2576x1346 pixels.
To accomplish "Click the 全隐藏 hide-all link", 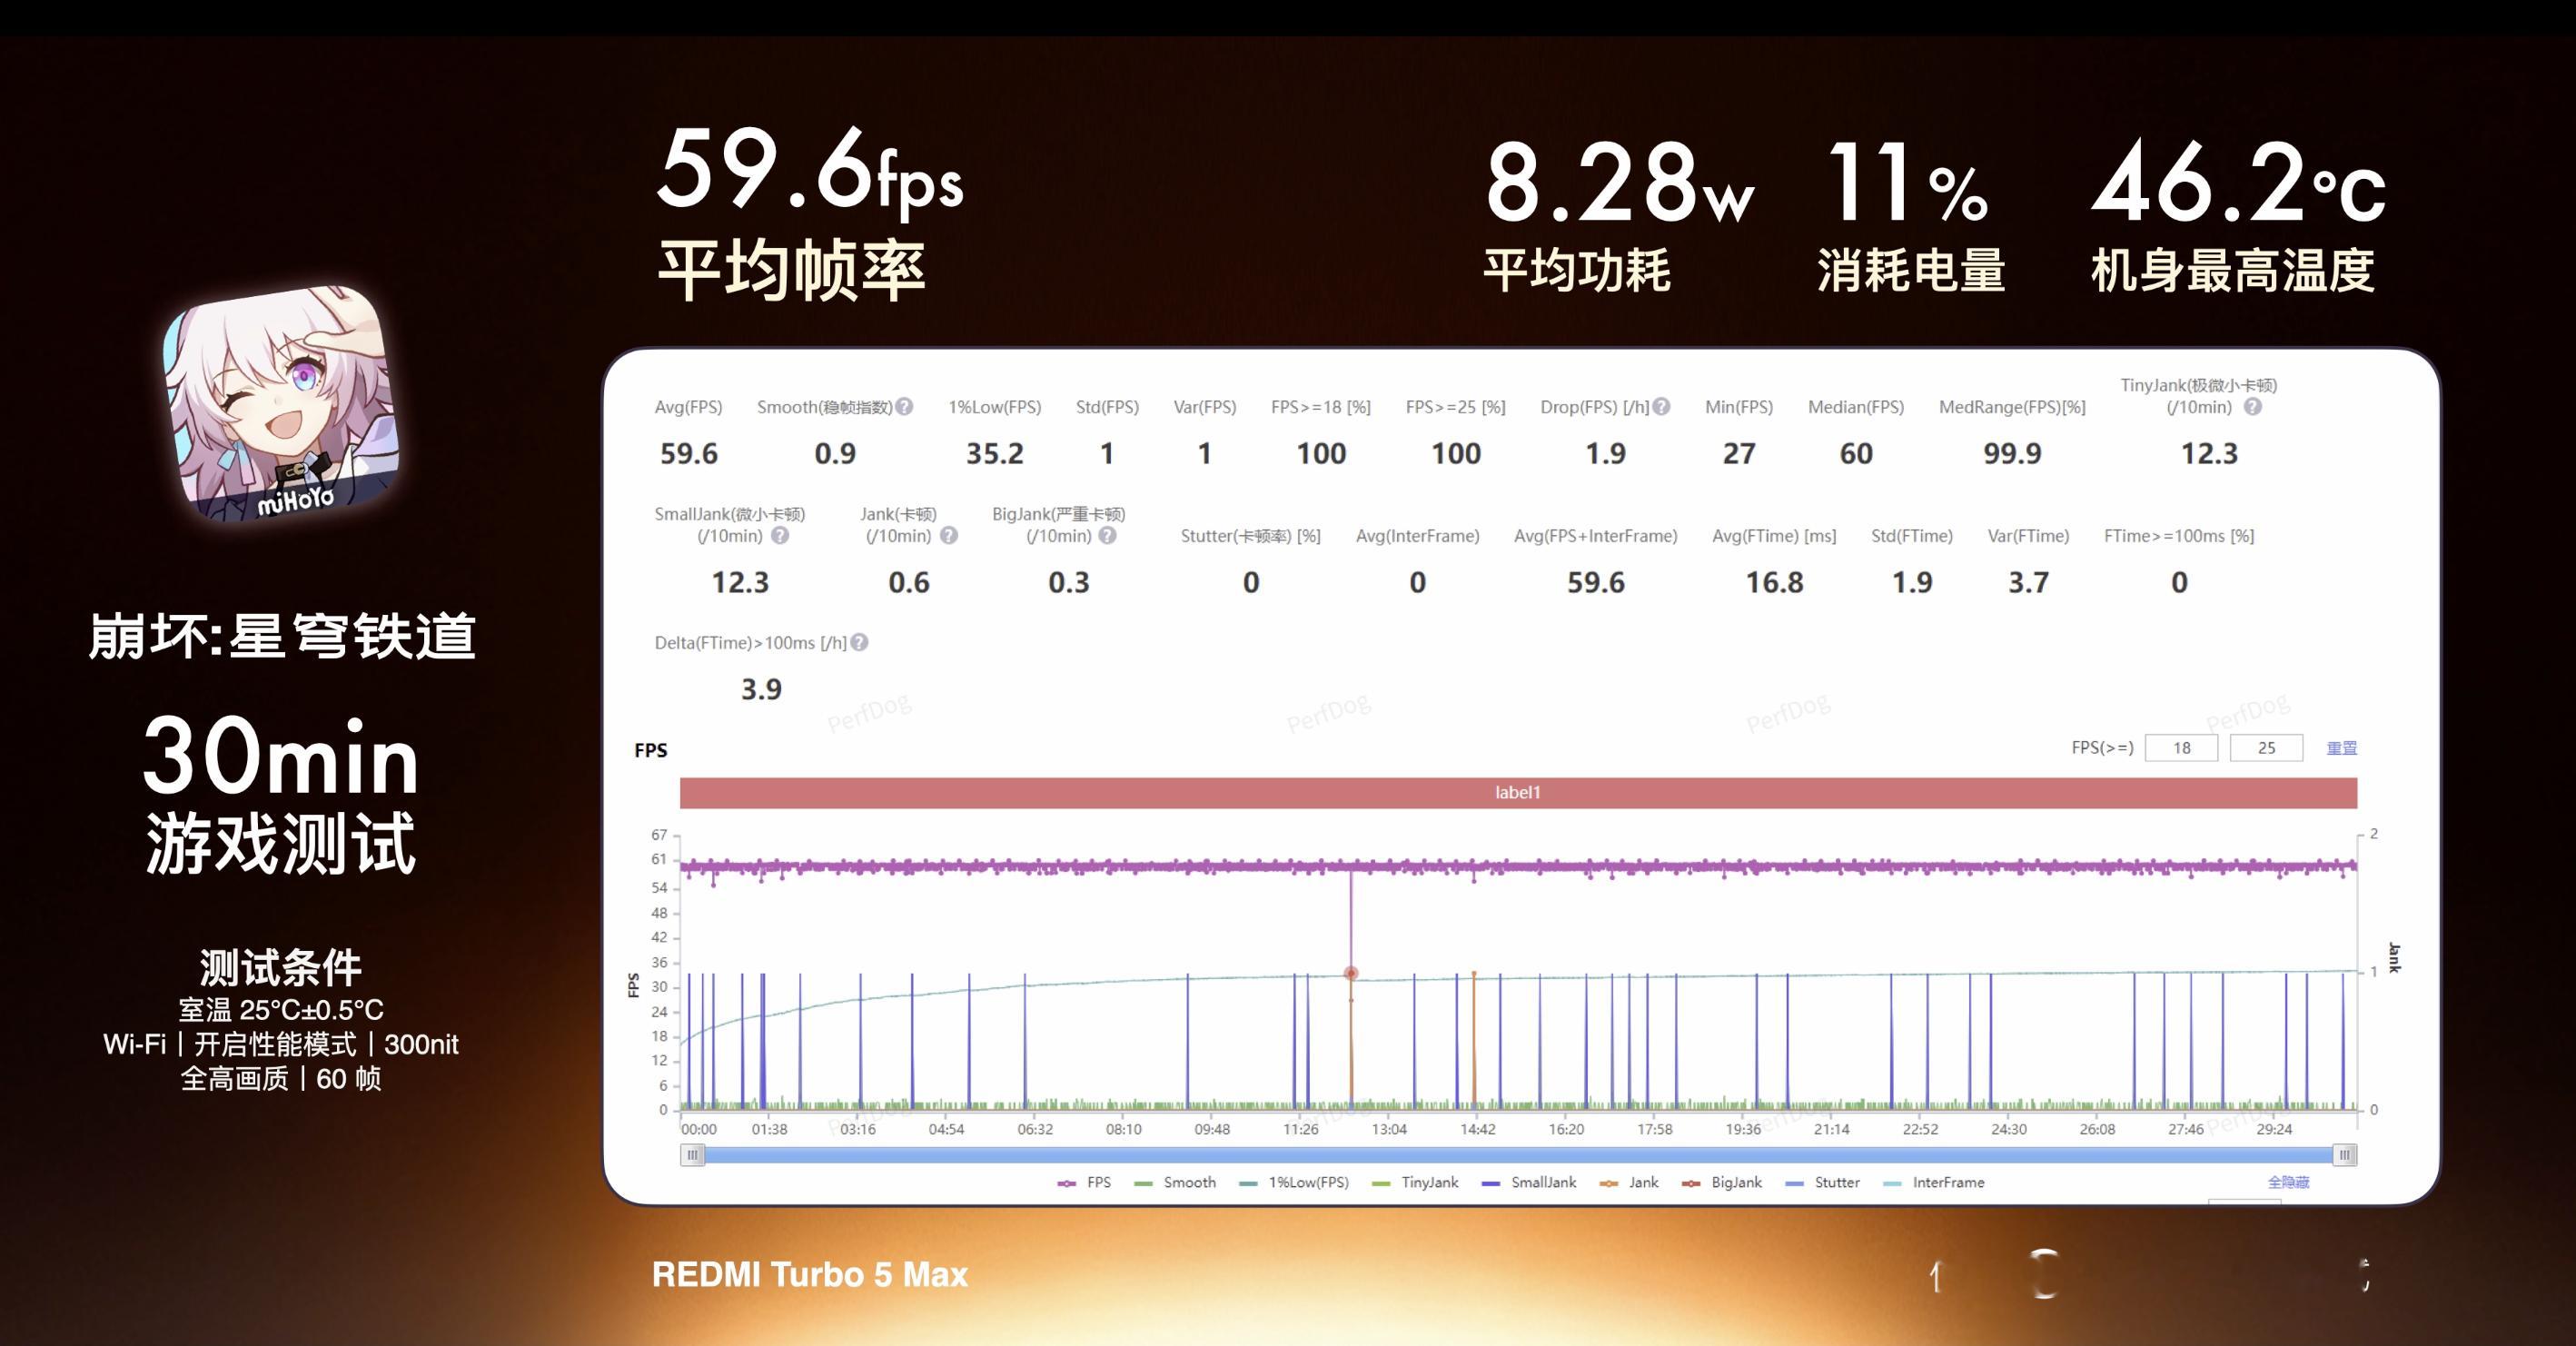I will click(x=2288, y=1182).
